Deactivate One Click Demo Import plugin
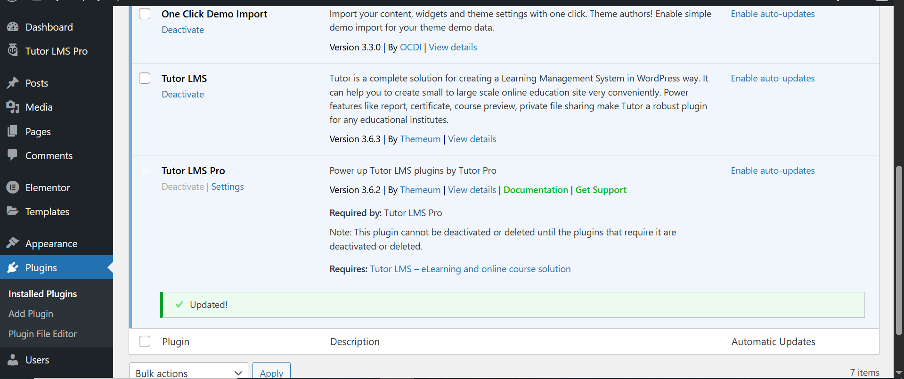 (183, 30)
